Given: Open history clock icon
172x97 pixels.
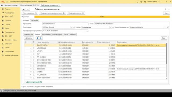Looking at the screenshot, I should click(x=141, y=2).
